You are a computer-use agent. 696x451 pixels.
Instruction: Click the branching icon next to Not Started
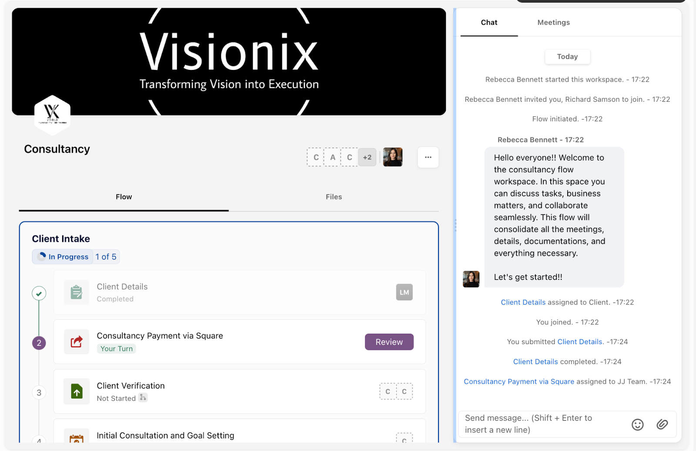[x=143, y=398]
